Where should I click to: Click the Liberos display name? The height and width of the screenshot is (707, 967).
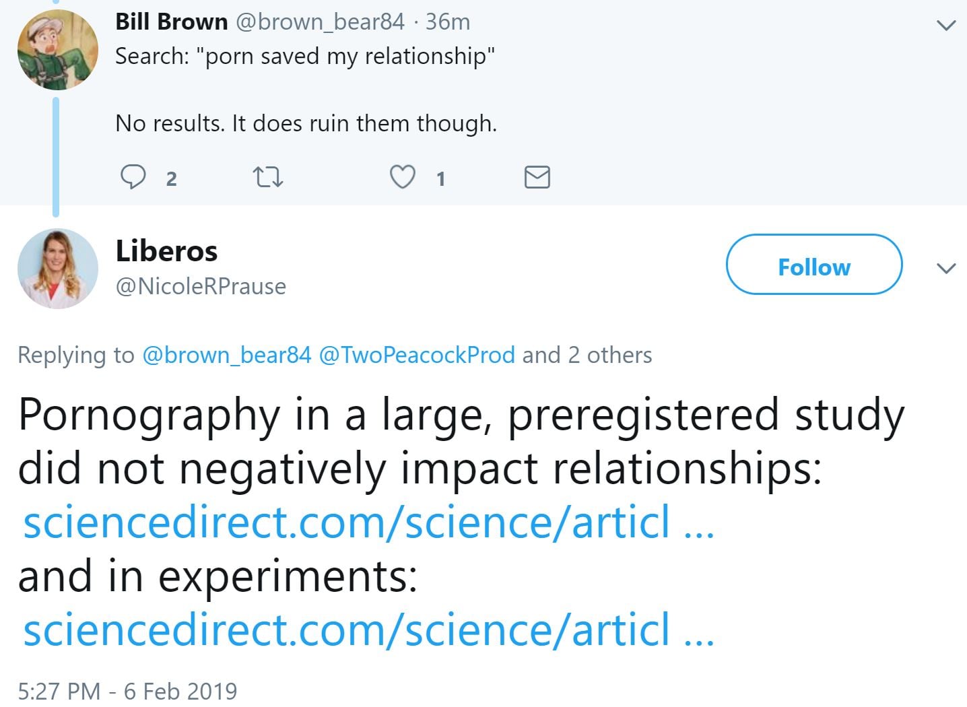[166, 251]
